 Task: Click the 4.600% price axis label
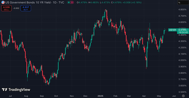(x=182, y=22)
